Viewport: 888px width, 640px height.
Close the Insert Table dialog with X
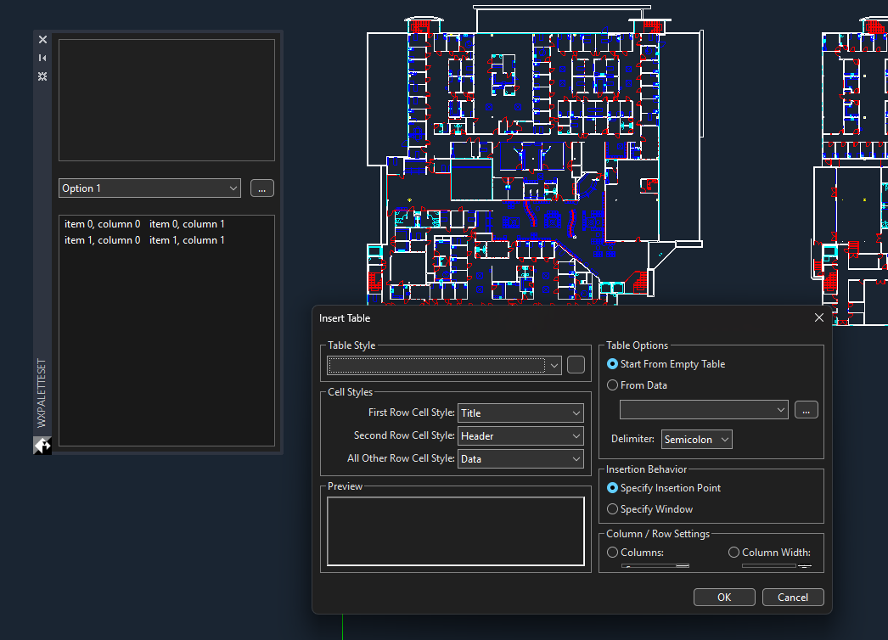tap(818, 317)
